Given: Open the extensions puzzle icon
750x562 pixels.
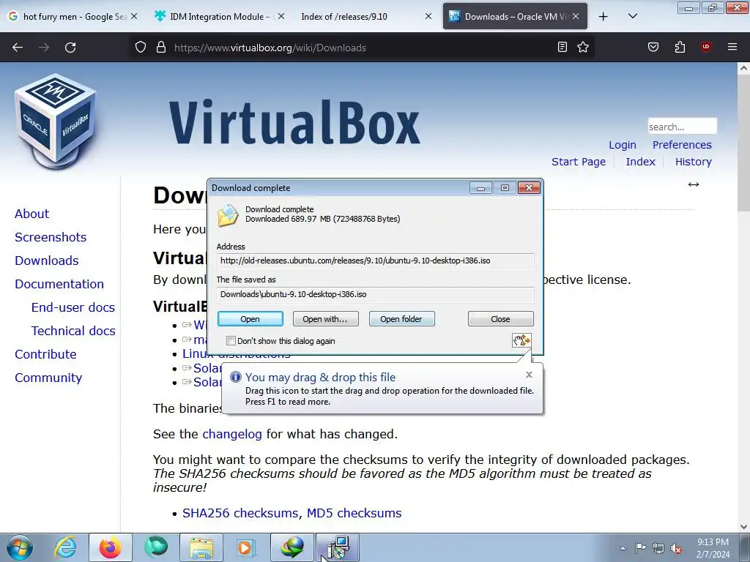Looking at the screenshot, I should [x=680, y=47].
